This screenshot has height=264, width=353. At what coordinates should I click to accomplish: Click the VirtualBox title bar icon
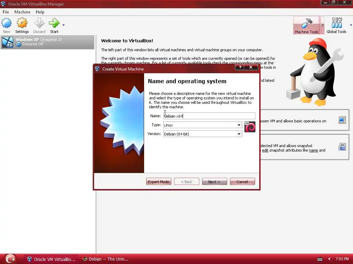(x=3, y=3)
